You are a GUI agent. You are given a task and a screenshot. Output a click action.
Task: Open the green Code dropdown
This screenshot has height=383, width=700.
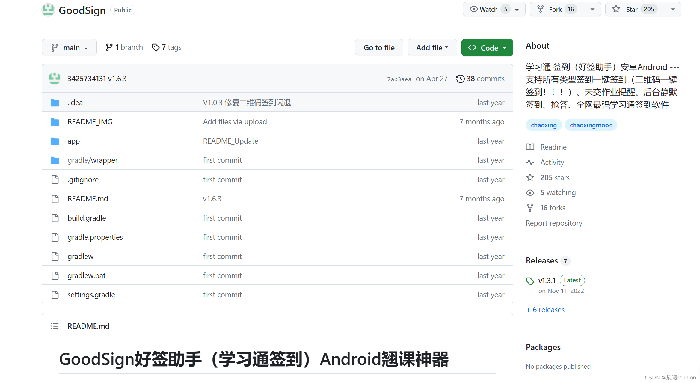(487, 47)
